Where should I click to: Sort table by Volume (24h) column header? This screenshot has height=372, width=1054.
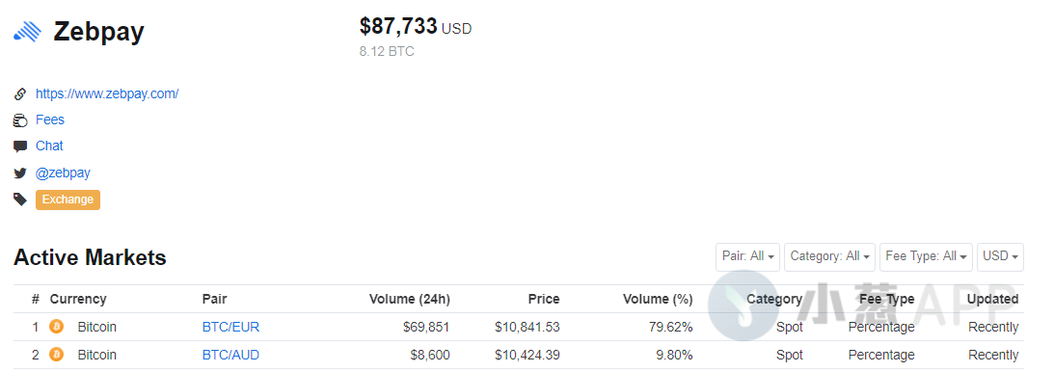[x=410, y=299]
